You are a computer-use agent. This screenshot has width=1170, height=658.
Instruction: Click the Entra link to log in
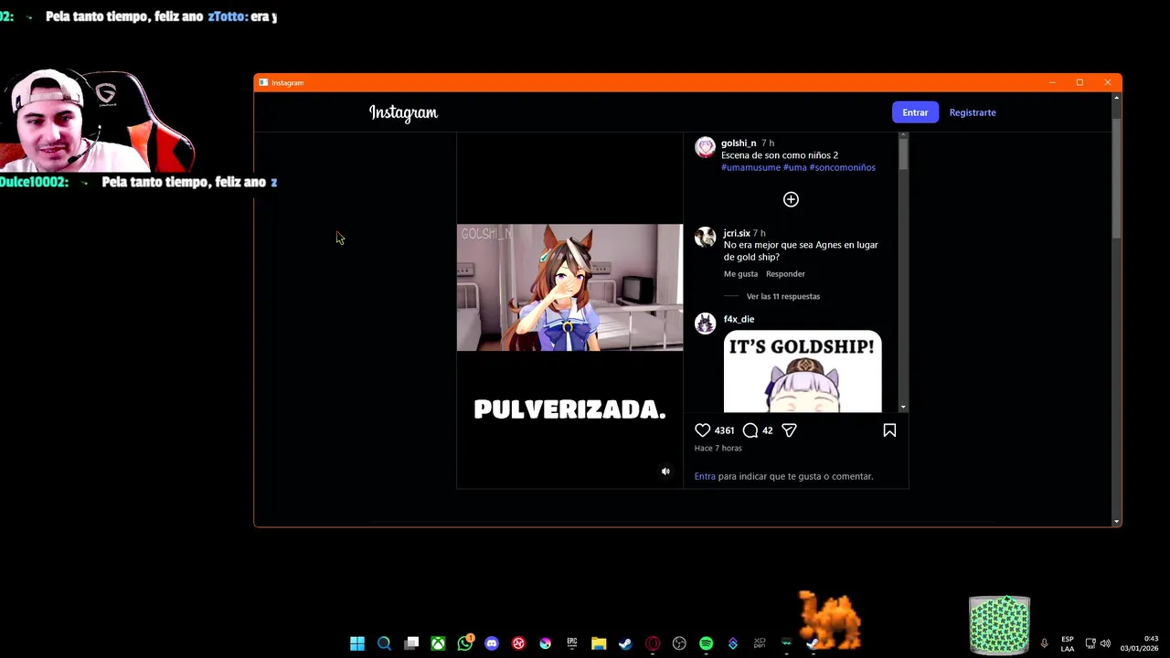(x=705, y=476)
